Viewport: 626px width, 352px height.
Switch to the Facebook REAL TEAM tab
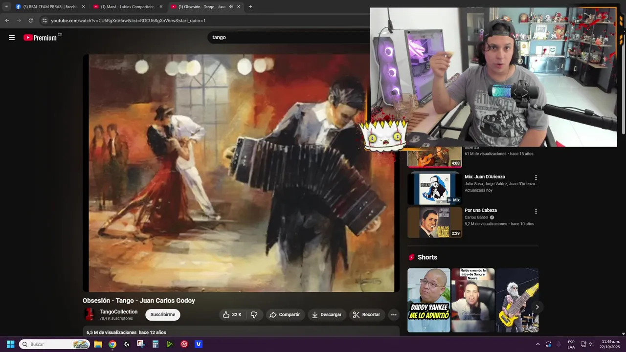pyautogui.click(x=49, y=7)
